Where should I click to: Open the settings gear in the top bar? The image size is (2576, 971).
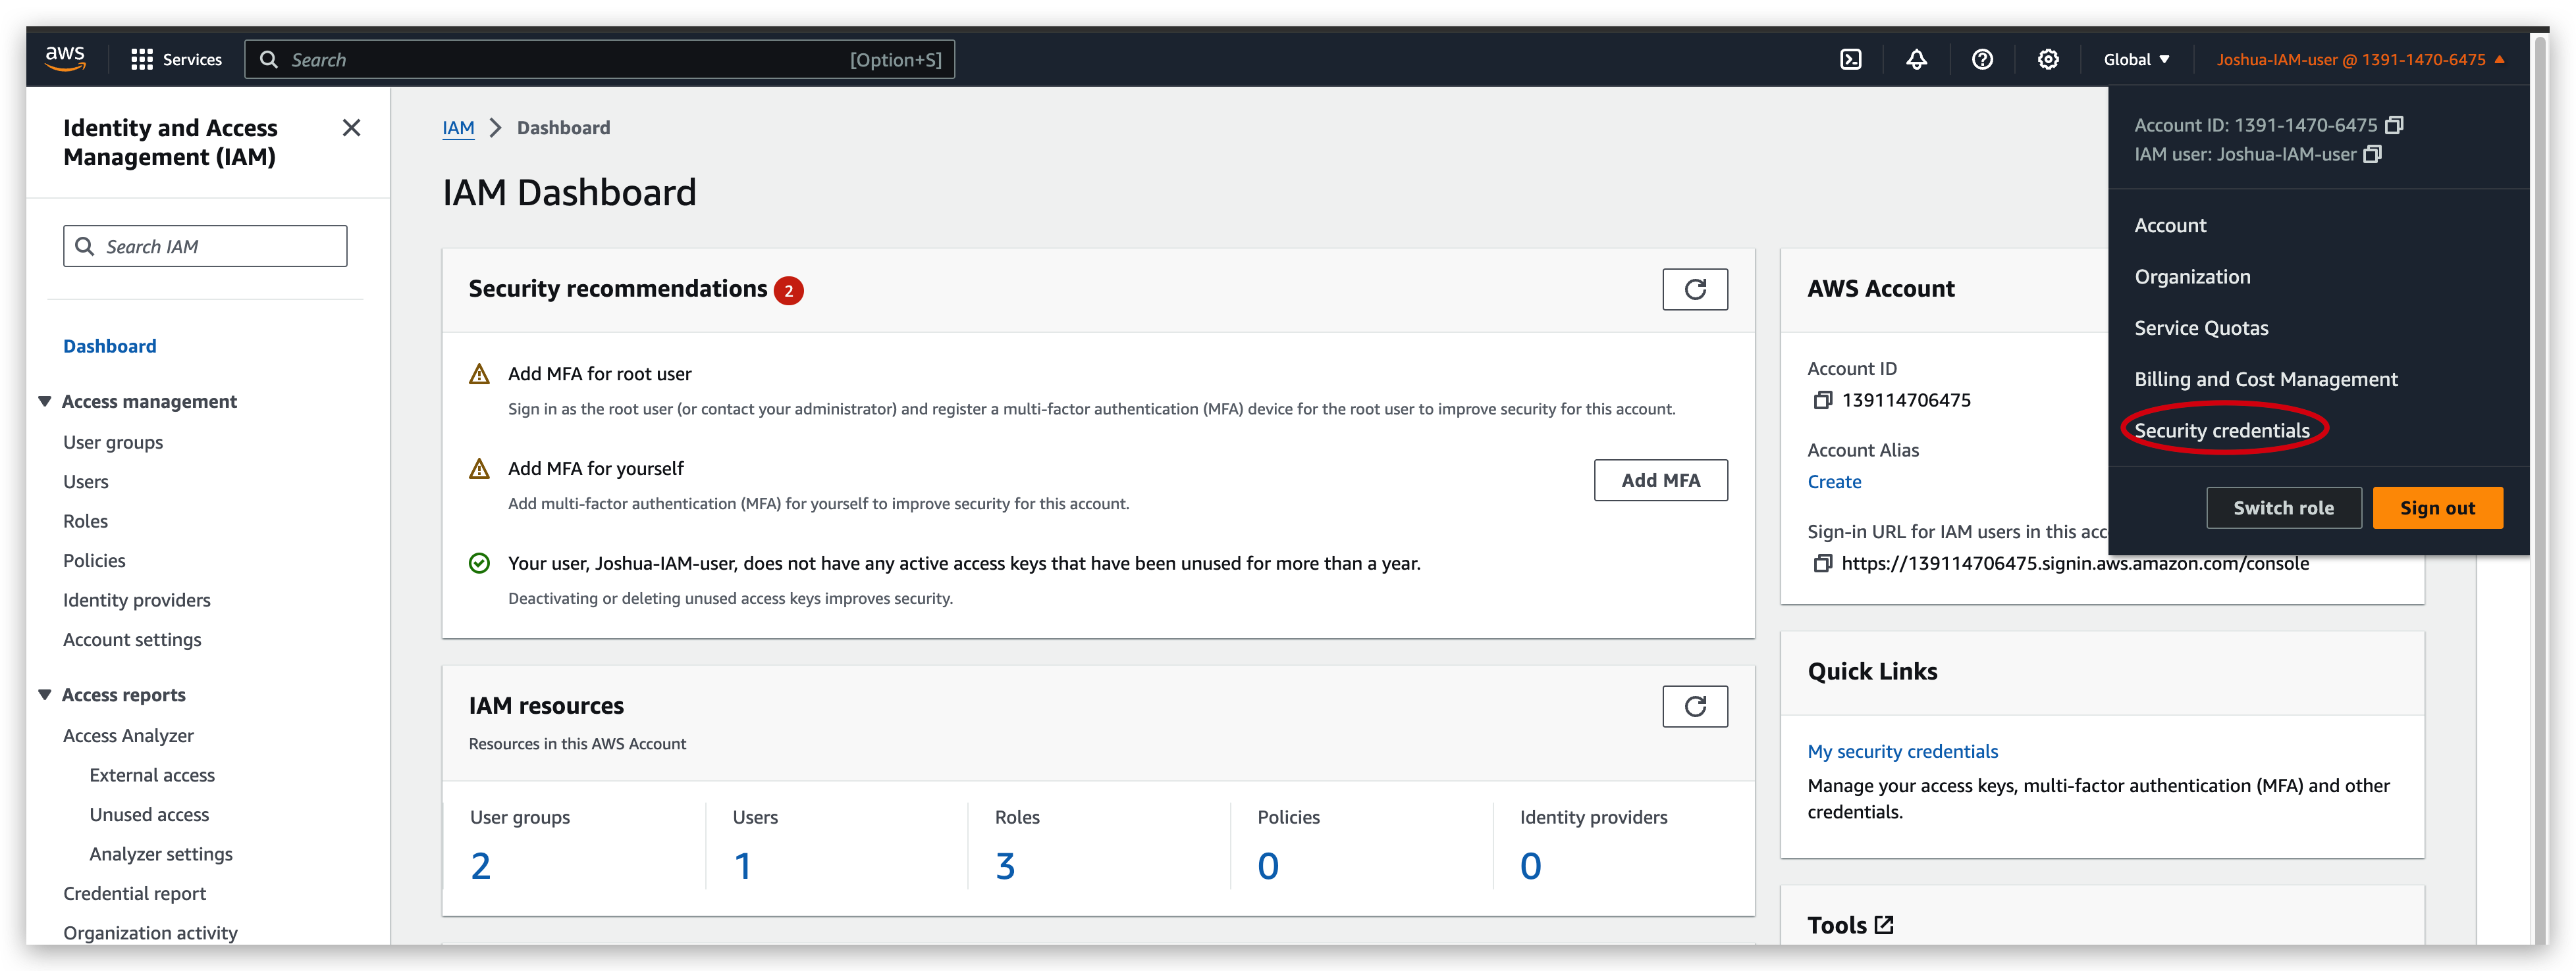pos(2048,59)
